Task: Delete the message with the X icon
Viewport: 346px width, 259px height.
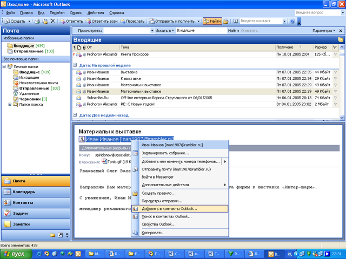Action: (x=53, y=21)
